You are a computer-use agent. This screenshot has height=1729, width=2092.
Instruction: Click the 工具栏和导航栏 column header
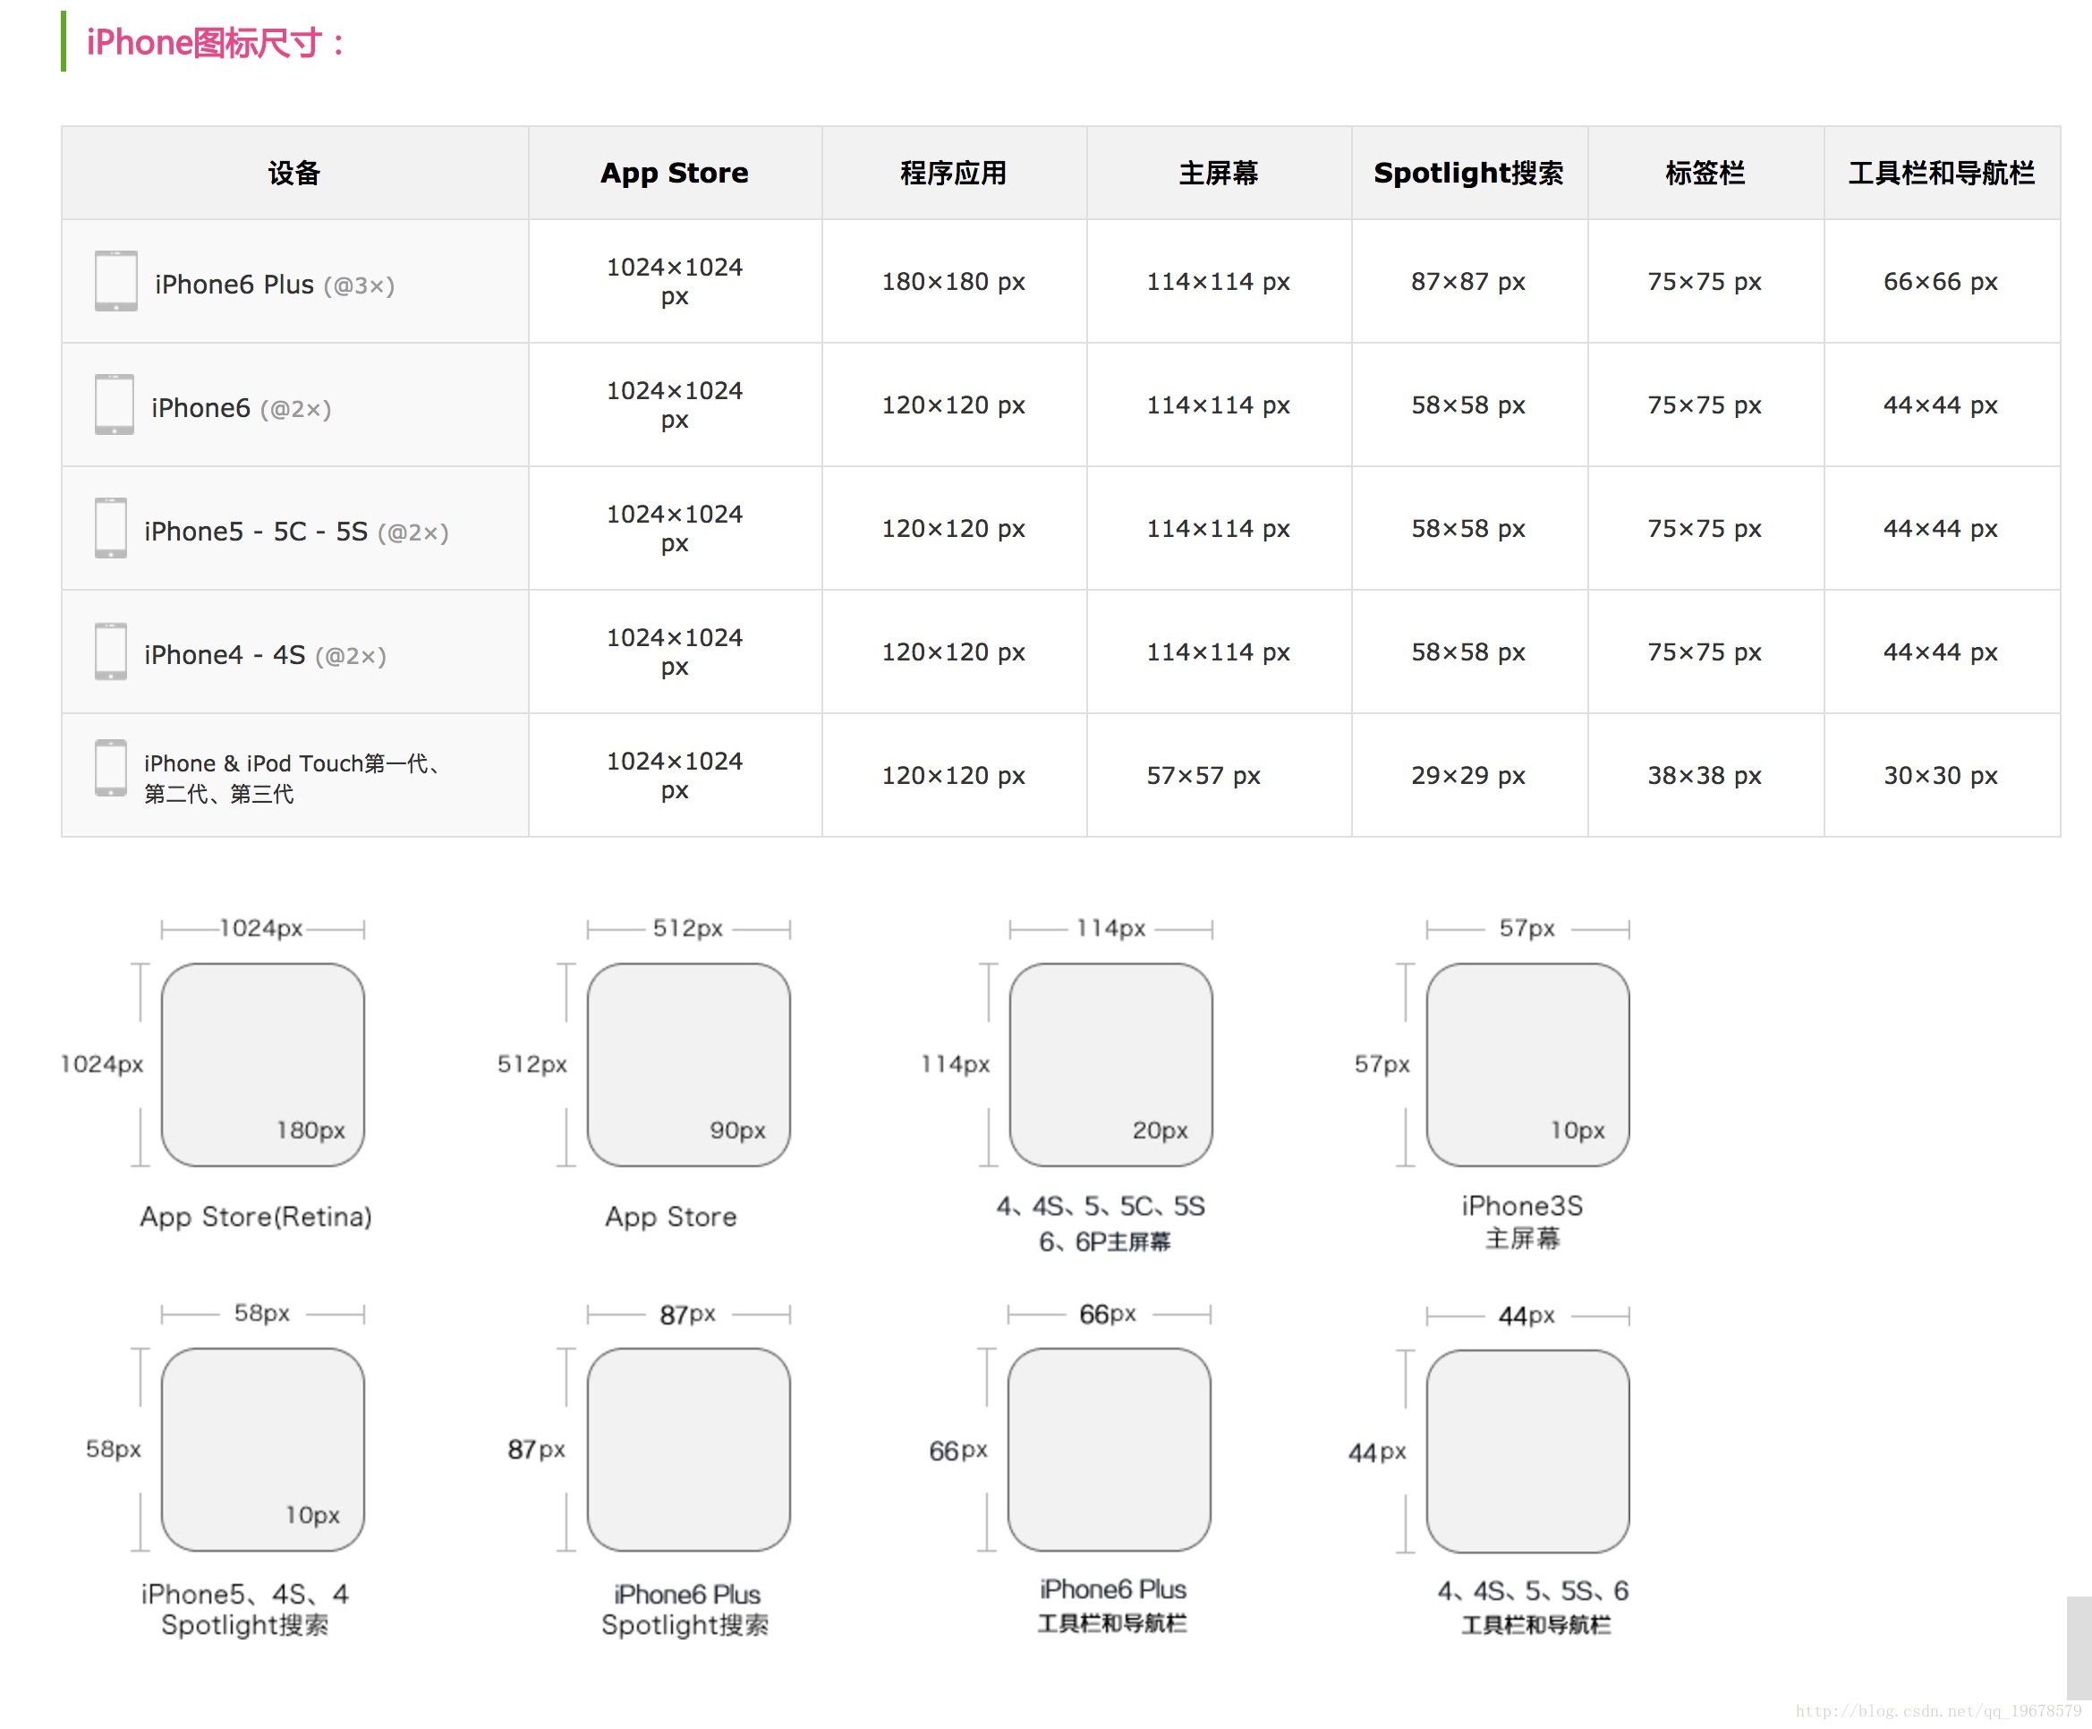click(x=1941, y=174)
